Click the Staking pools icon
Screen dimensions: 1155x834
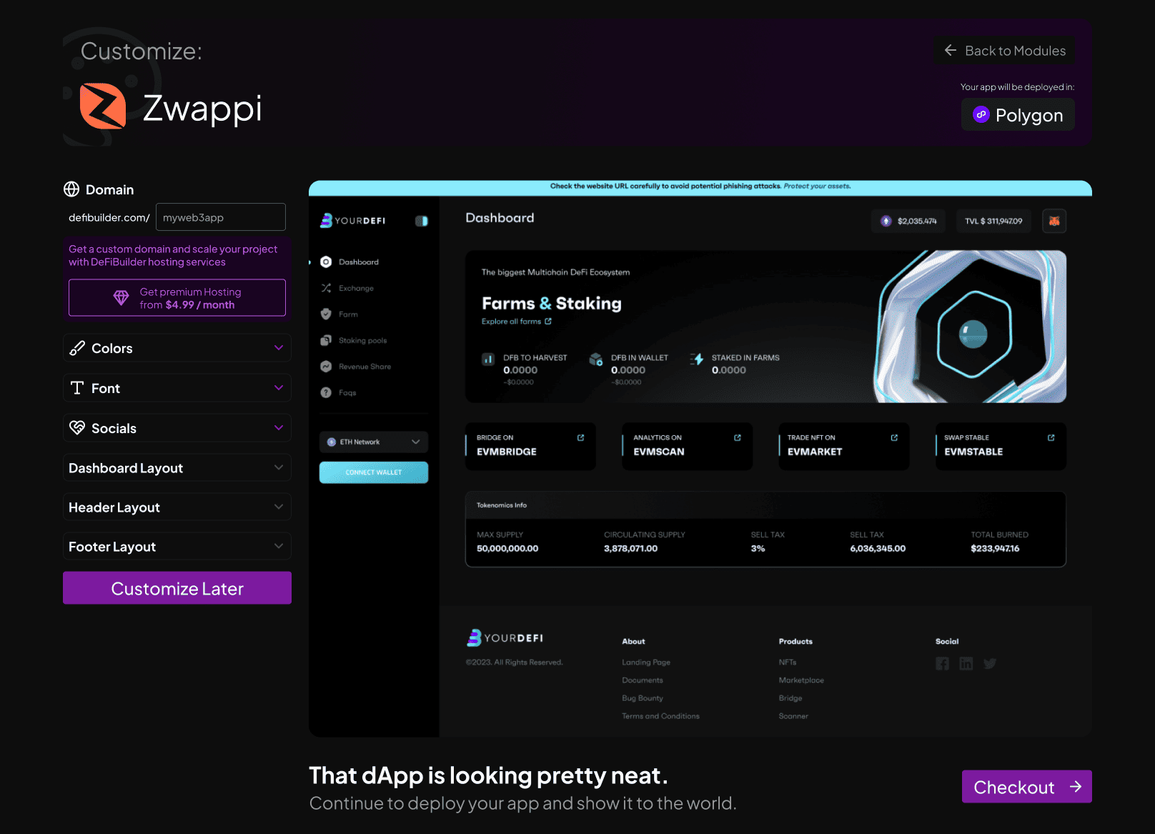[x=326, y=340]
